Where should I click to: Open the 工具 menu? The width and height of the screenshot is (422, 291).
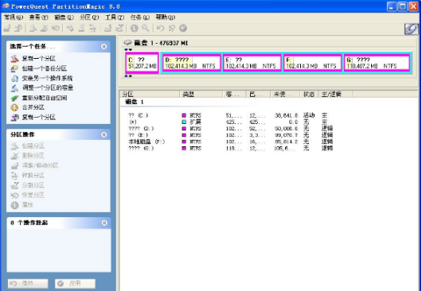coord(115,17)
